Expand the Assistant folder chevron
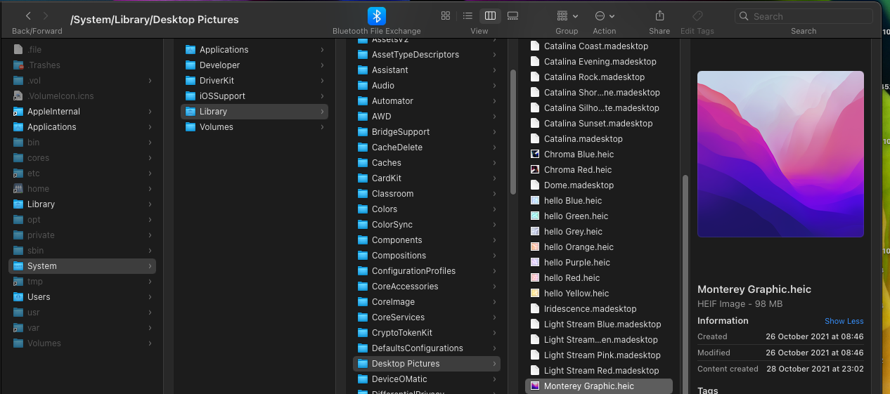The image size is (890, 394). click(x=494, y=70)
